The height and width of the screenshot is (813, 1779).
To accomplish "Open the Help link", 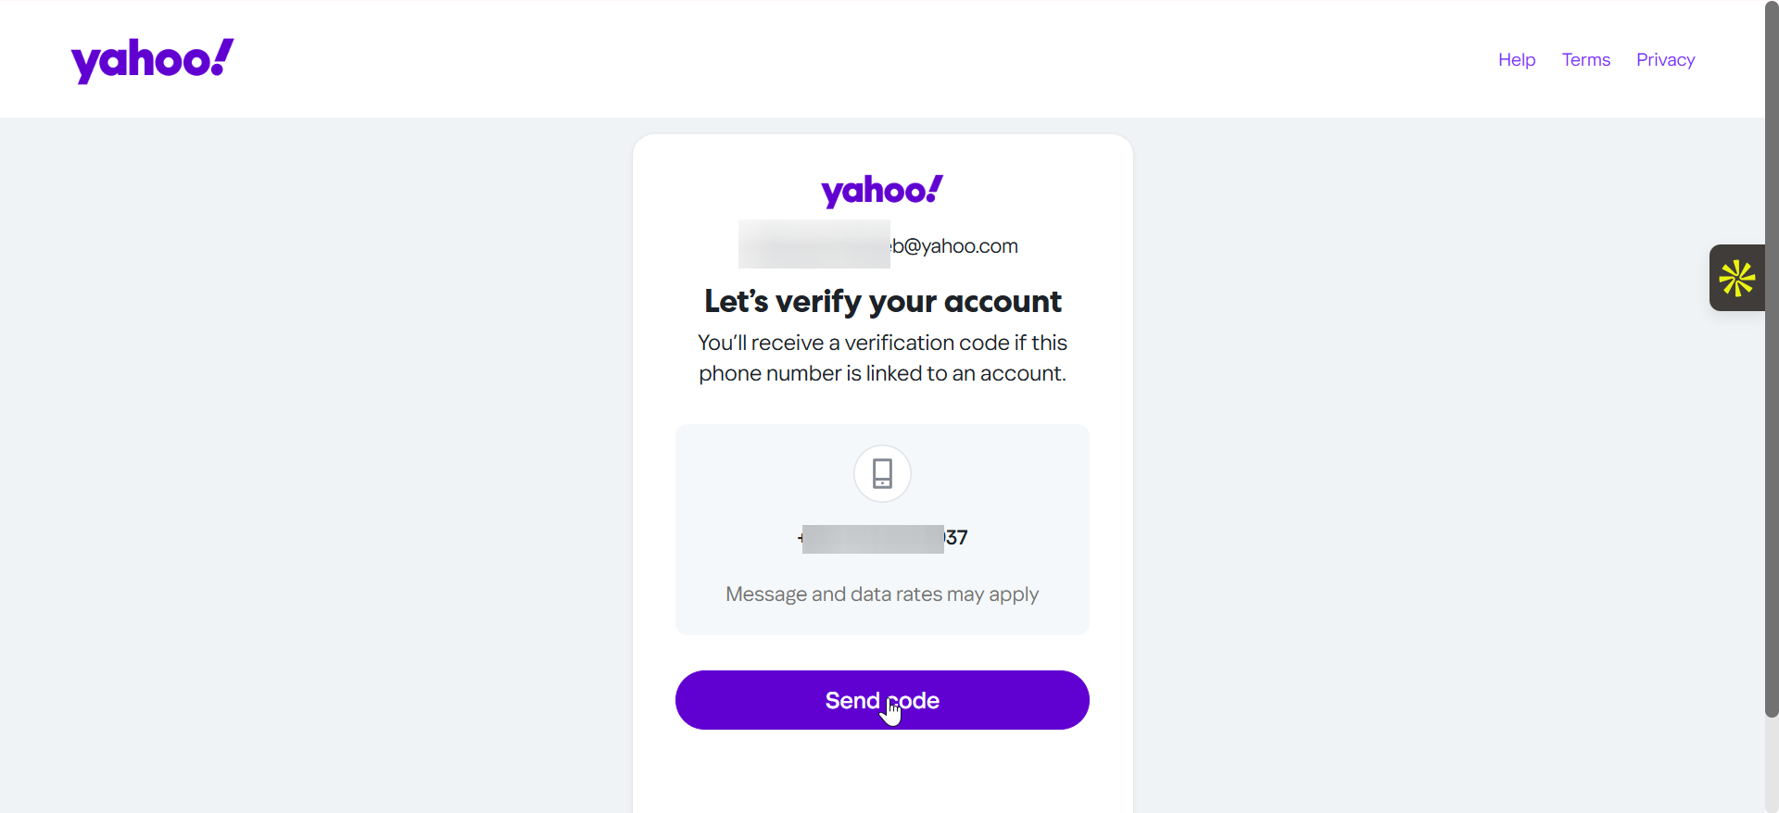I will [1516, 60].
